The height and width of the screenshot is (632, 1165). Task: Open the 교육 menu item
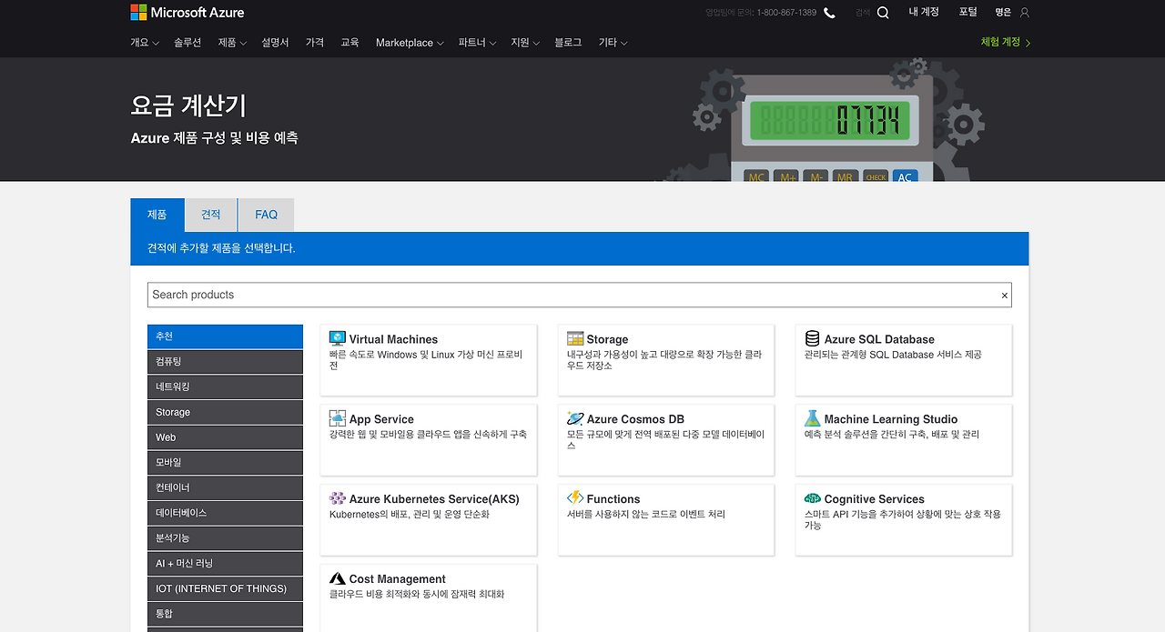pos(349,43)
